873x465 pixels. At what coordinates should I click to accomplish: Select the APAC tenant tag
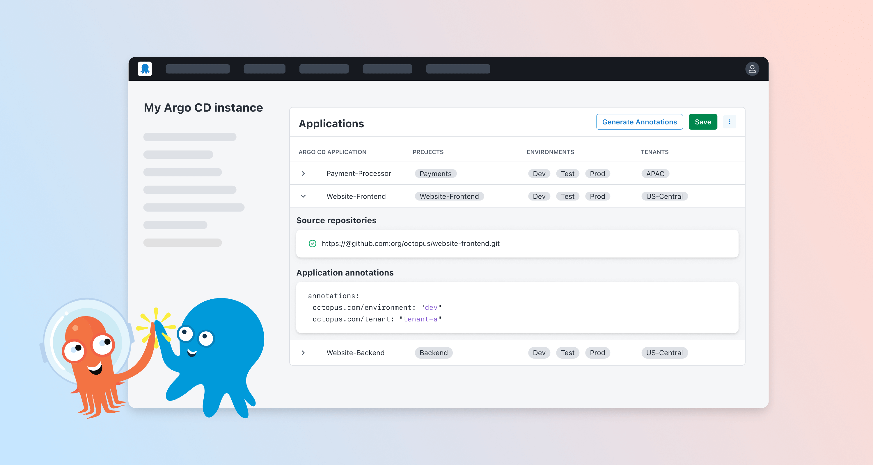pos(655,173)
